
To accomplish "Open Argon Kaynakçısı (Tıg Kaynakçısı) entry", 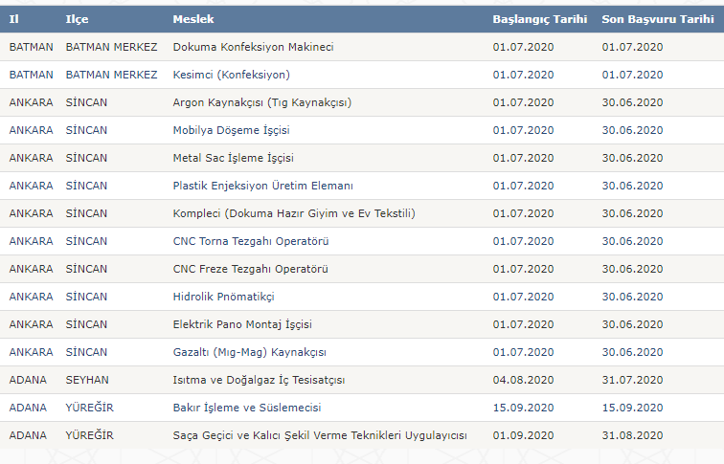I will click(x=262, y=102).
